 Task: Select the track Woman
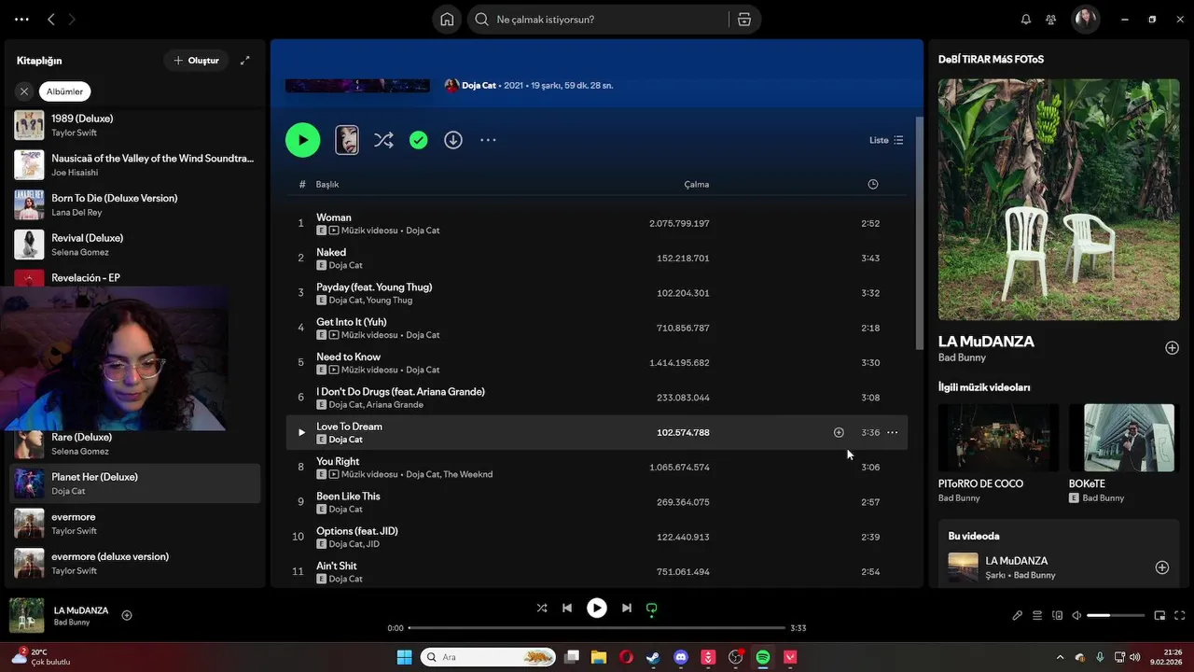point(596,223)
